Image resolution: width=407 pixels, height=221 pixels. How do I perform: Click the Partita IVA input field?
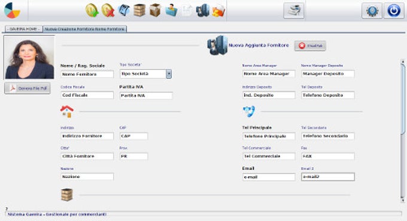click(x=146, y=96)
